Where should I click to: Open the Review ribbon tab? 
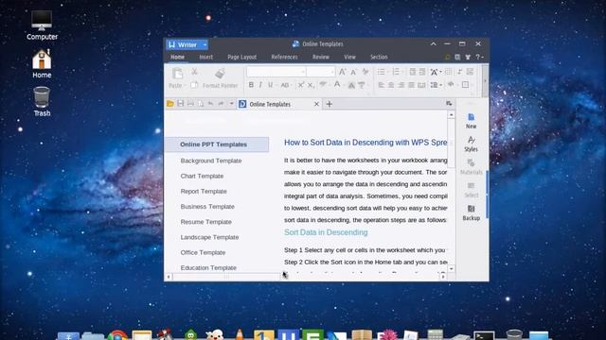point(321,57)
